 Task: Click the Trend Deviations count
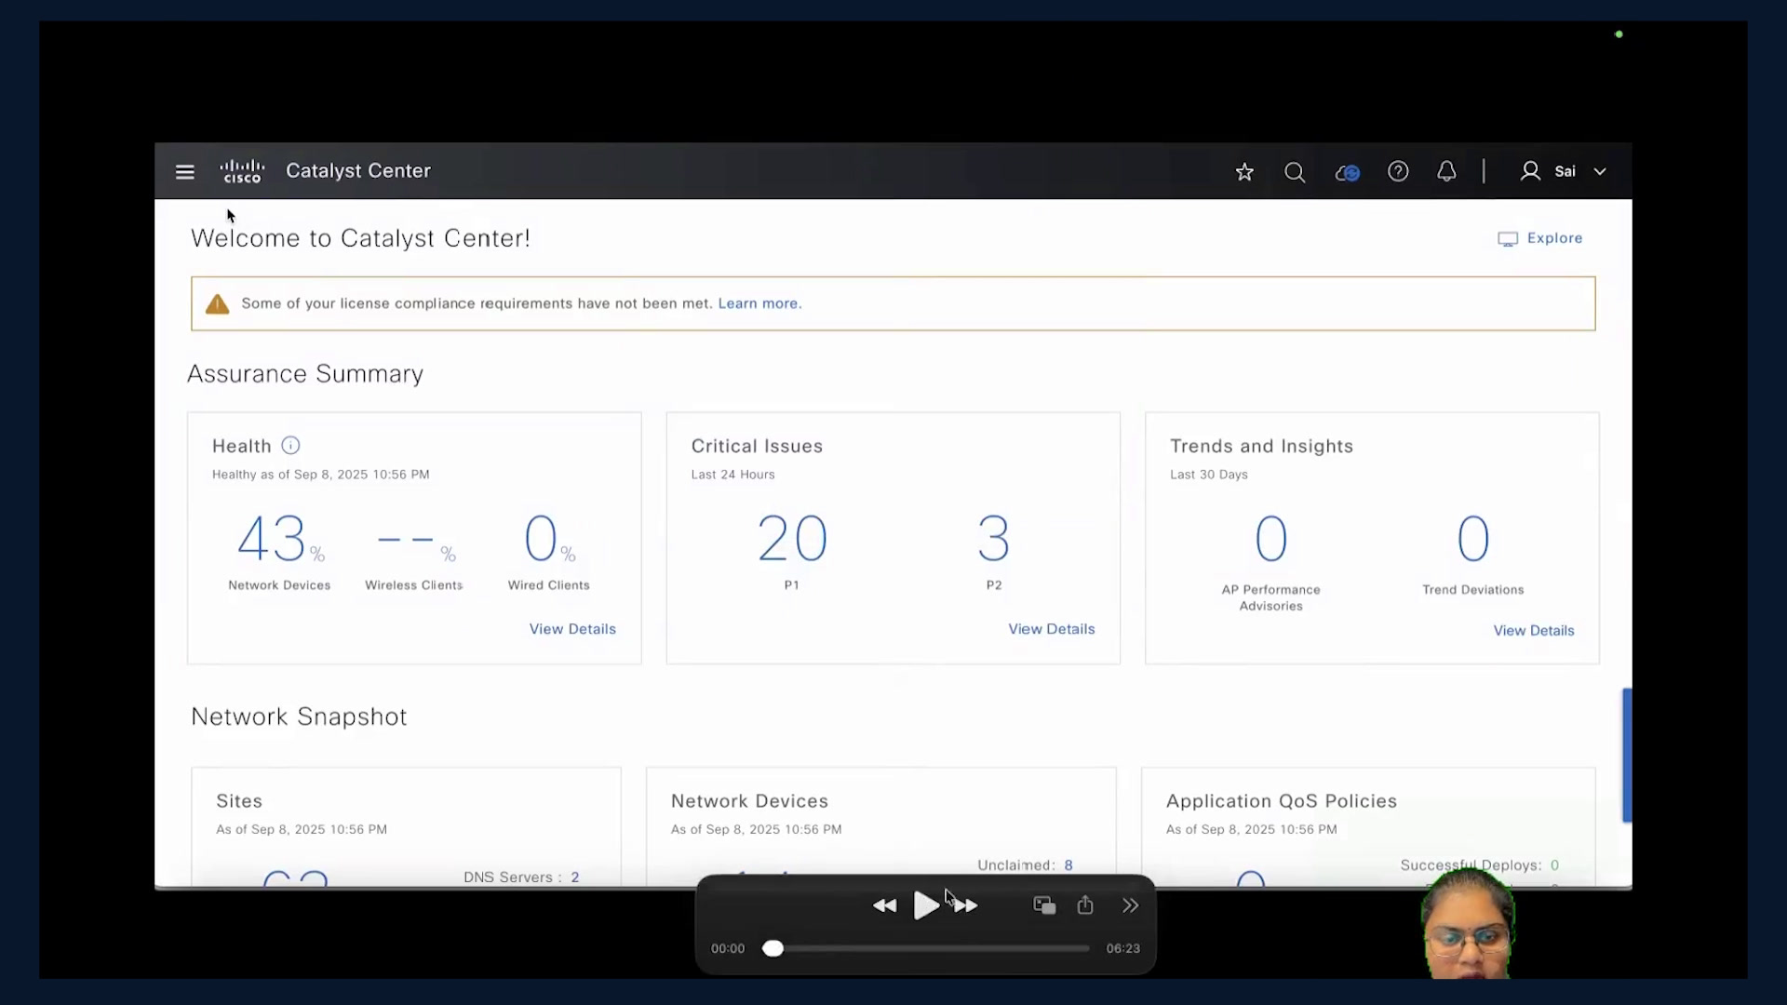coord(1473,539)
